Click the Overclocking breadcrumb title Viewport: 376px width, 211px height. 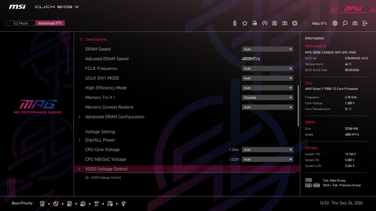pos(96,39)
